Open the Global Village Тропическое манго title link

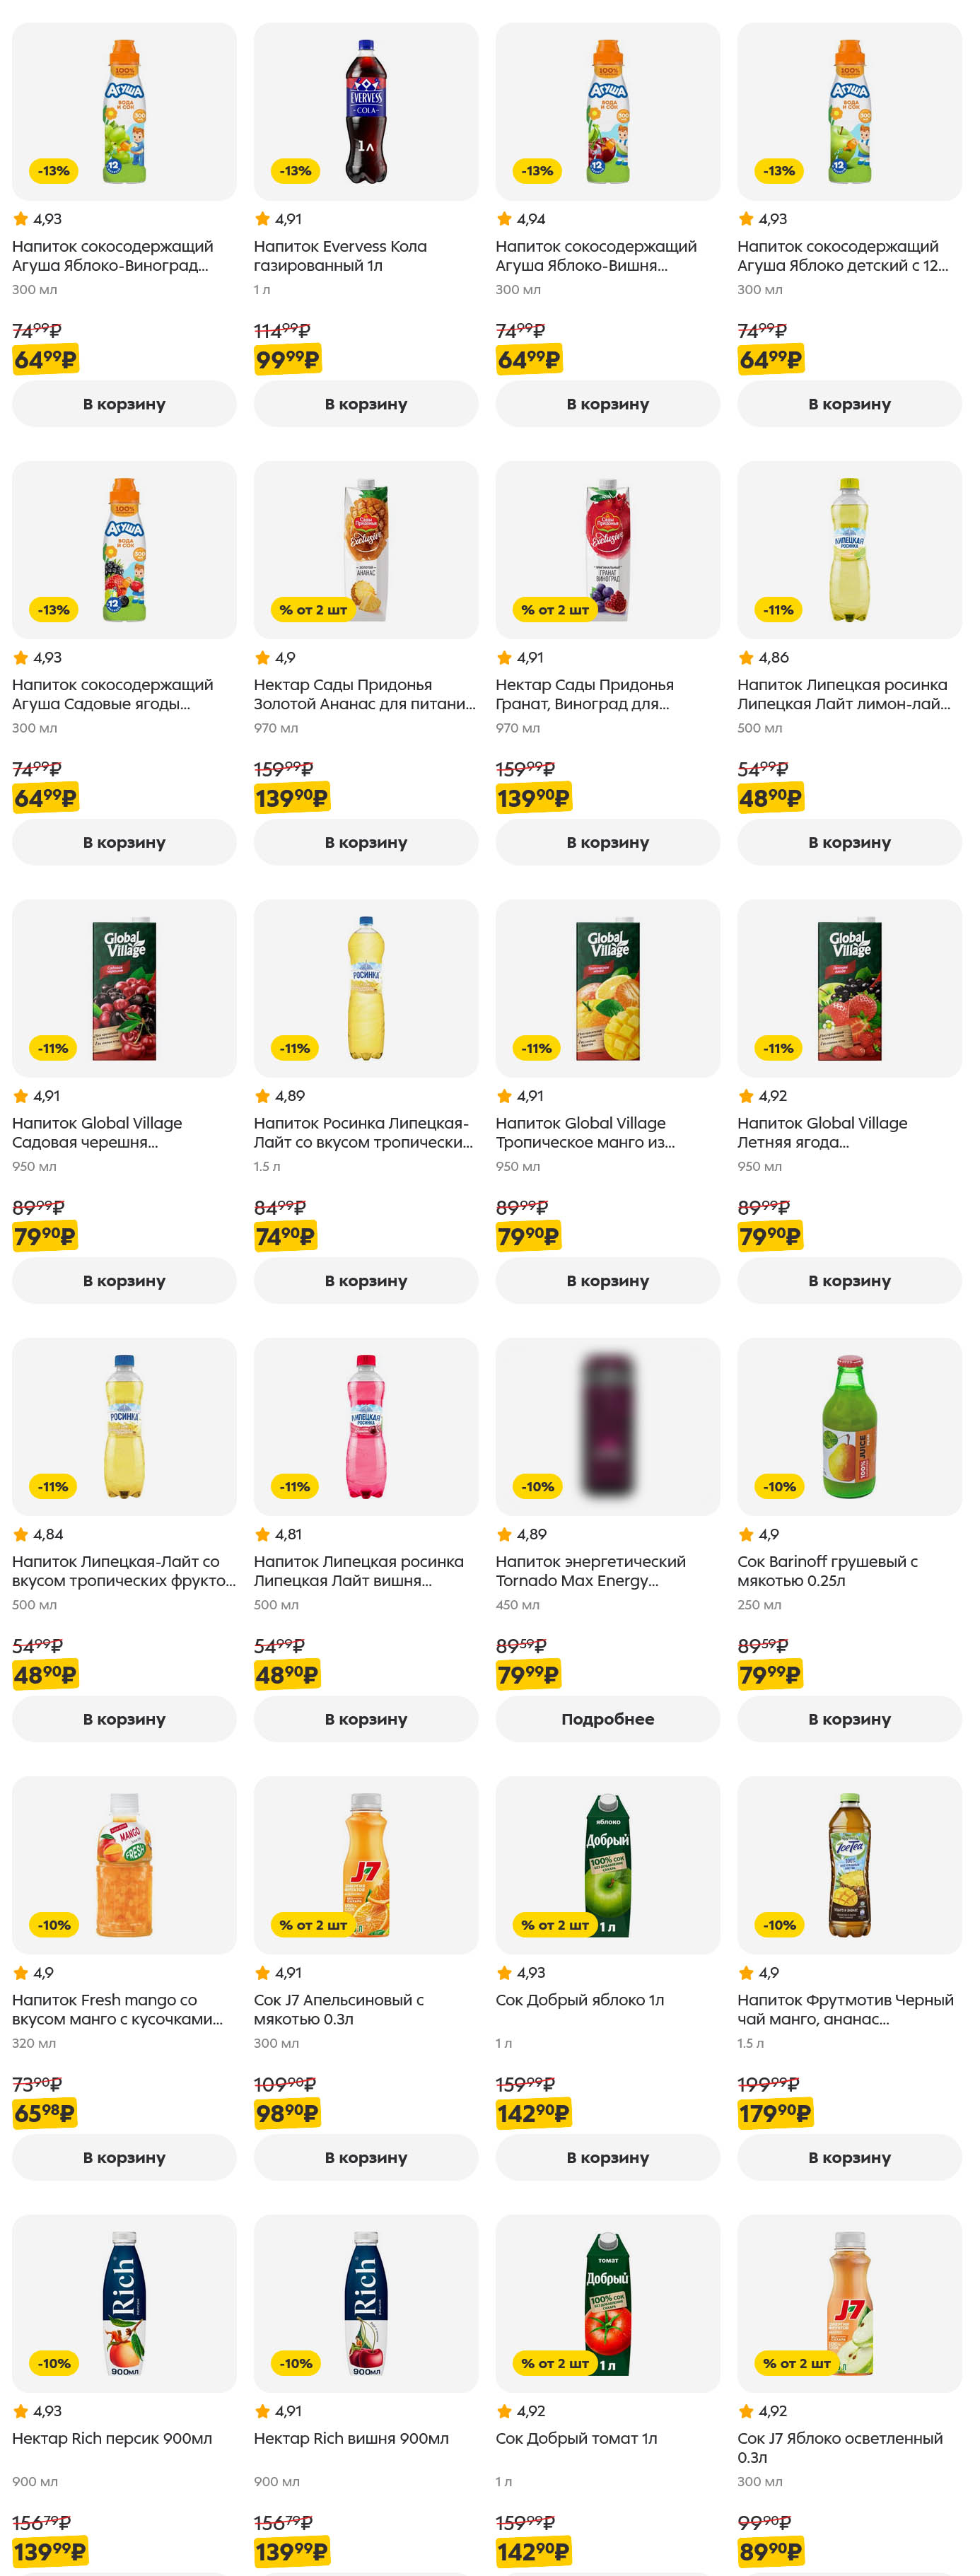(585, 1132)
